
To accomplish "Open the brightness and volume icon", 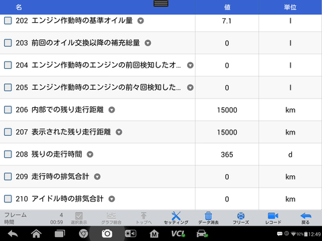I will coord(130,234).
